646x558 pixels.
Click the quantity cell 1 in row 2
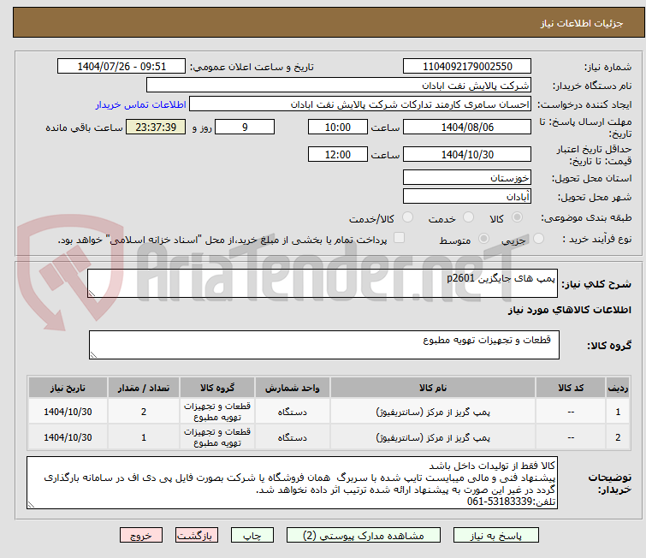pyautogui.click(x=144, y=437)
